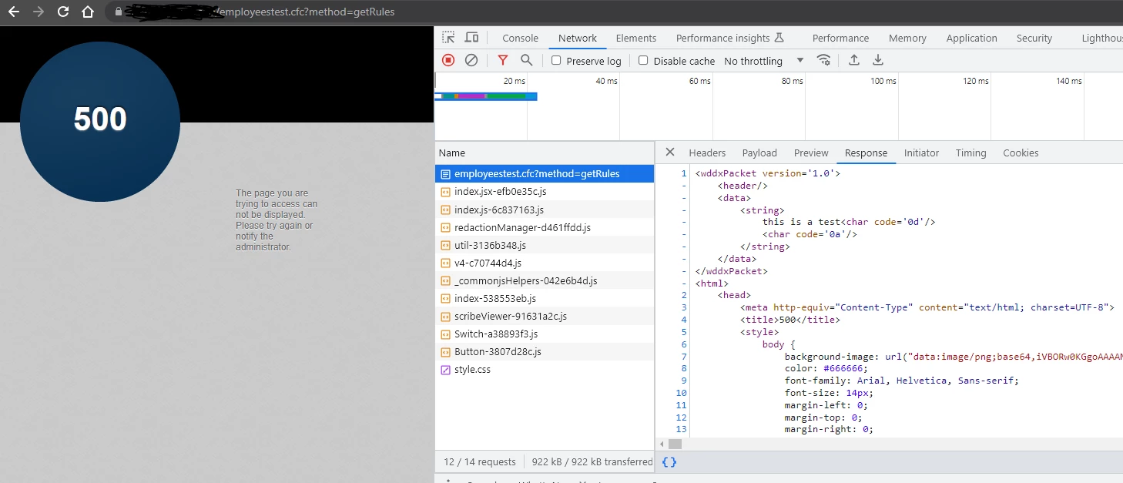
Task: Select style.css request
Action: 544,369
